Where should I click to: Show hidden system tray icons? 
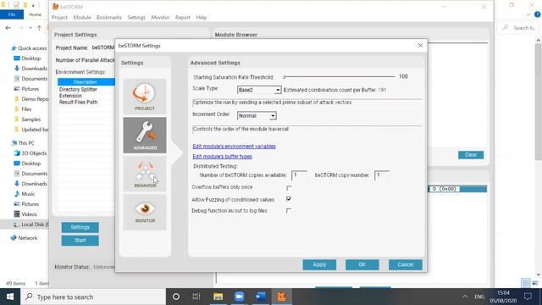465,297
